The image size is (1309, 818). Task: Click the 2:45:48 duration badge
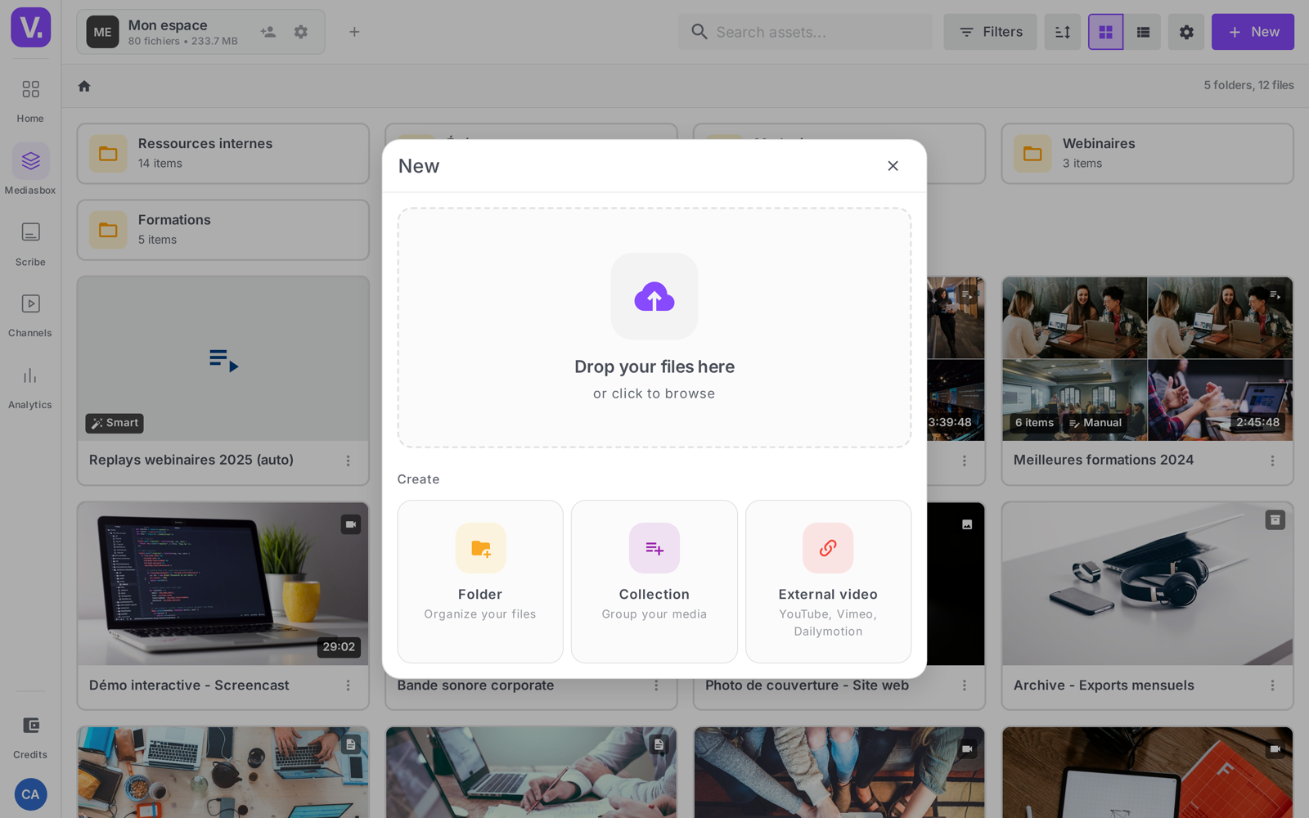pyautogui.click(x=1257, y=423)
